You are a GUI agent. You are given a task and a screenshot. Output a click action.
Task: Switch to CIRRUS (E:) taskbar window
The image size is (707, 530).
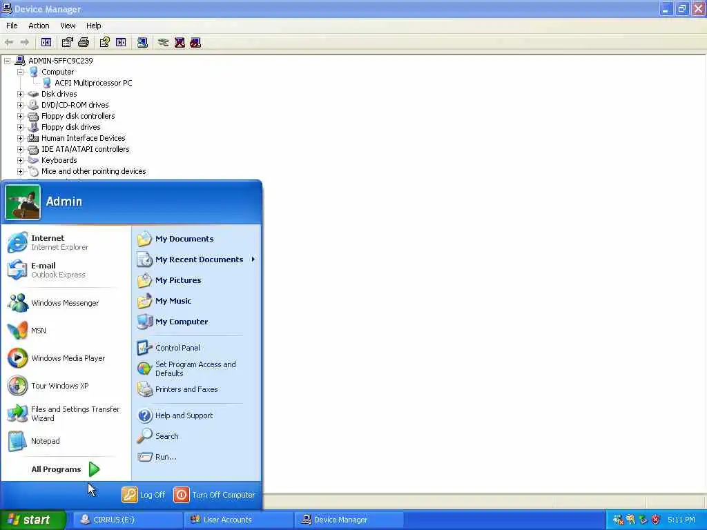point(128,520)
